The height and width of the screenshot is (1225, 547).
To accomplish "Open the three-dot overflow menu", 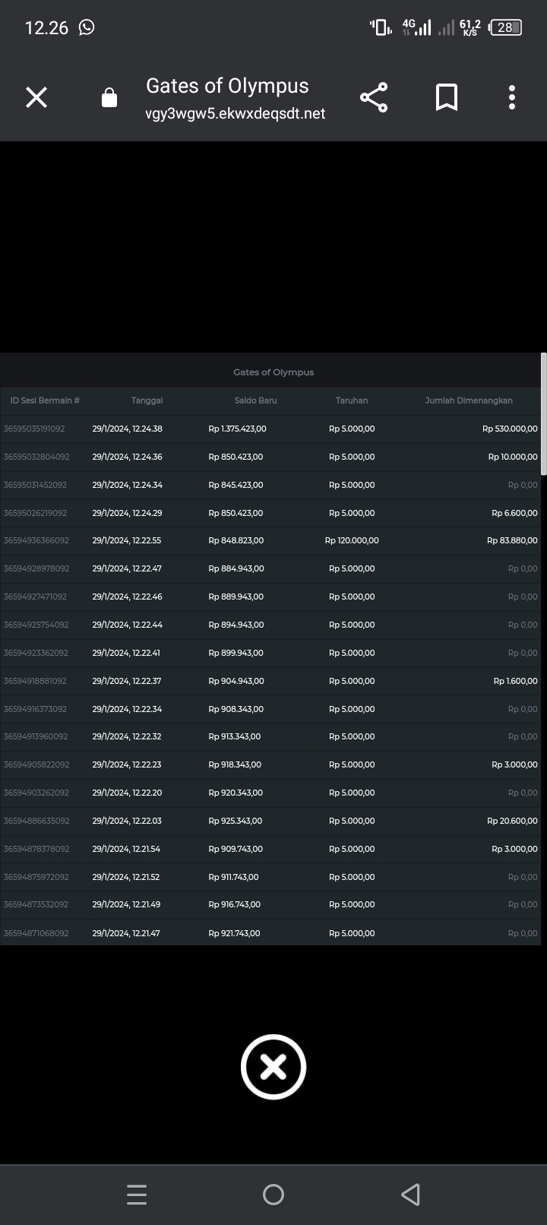I will click(511, 97).
